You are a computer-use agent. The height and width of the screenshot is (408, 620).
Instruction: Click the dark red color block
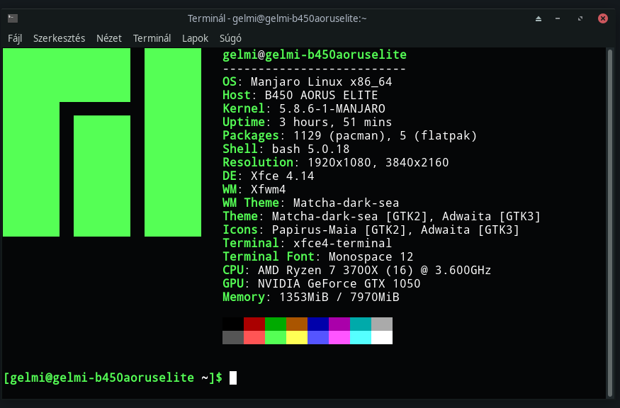pos(254,324)
